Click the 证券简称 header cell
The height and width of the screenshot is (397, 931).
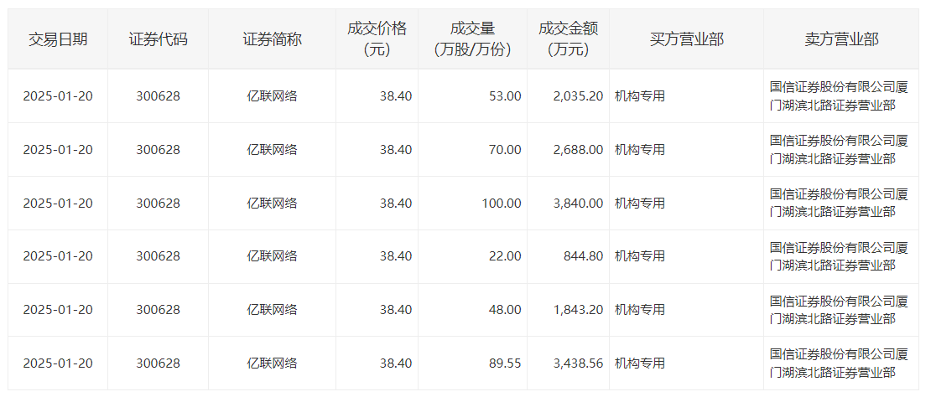(x=272, y=39)
